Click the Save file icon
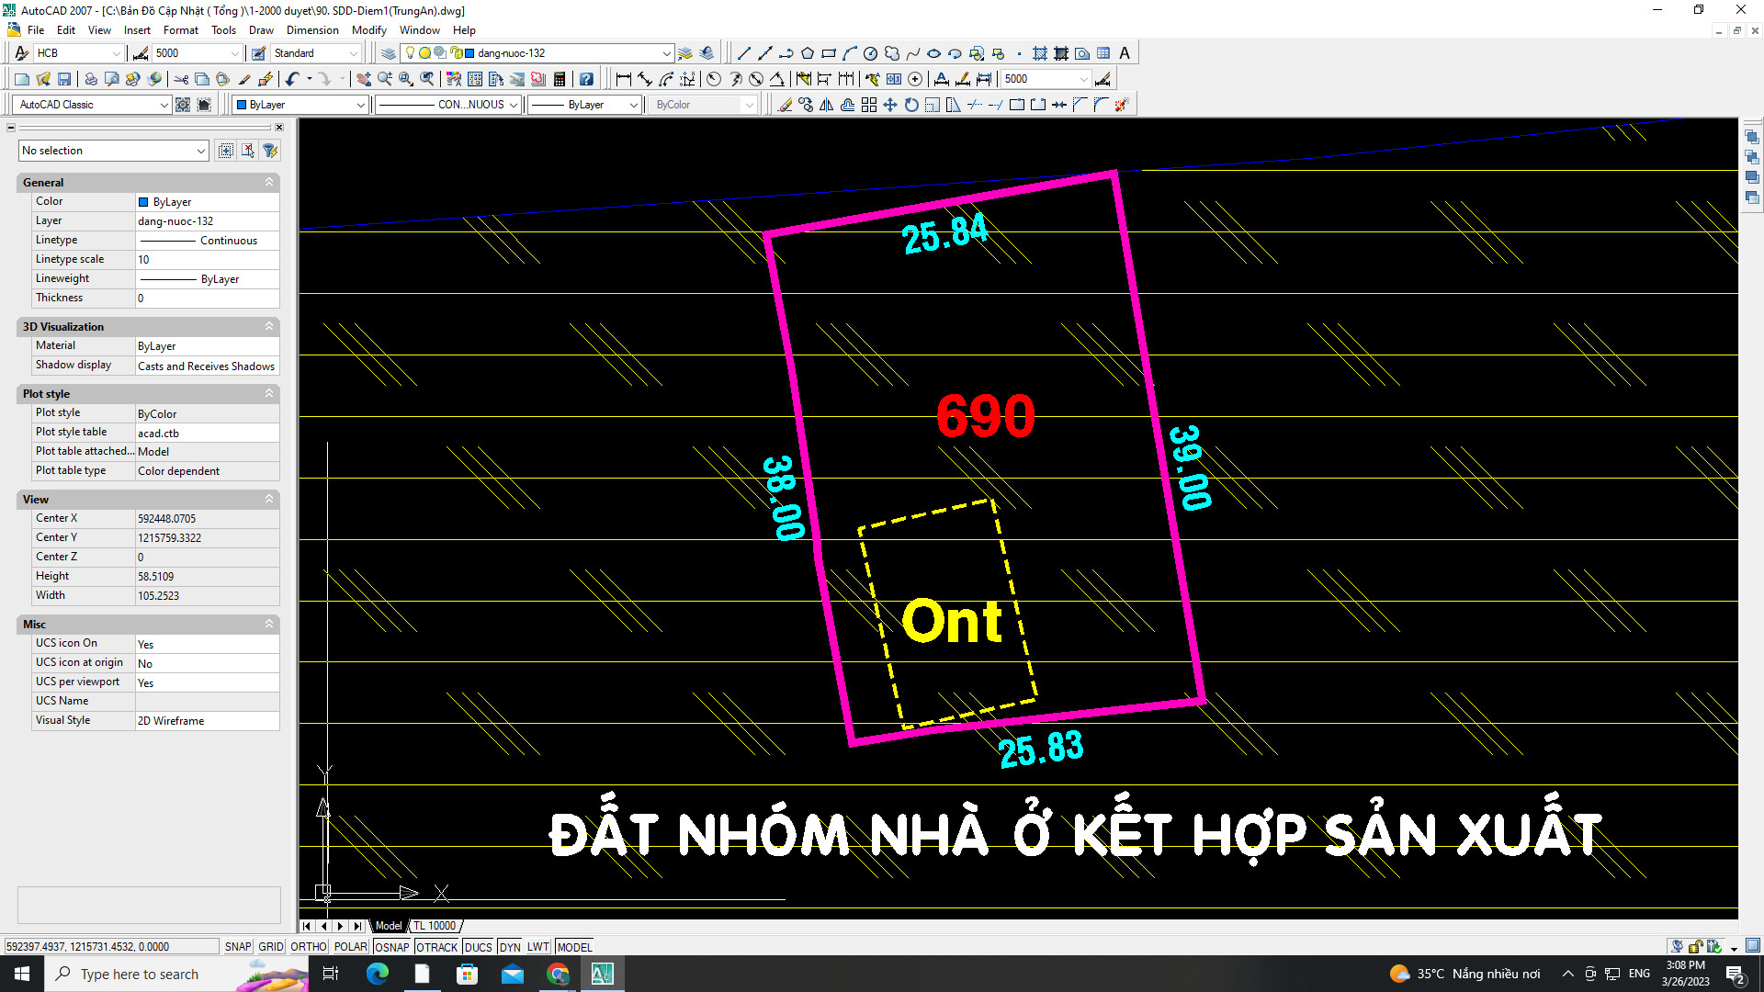Screen dimensions: 1764x992 (64, 79)
